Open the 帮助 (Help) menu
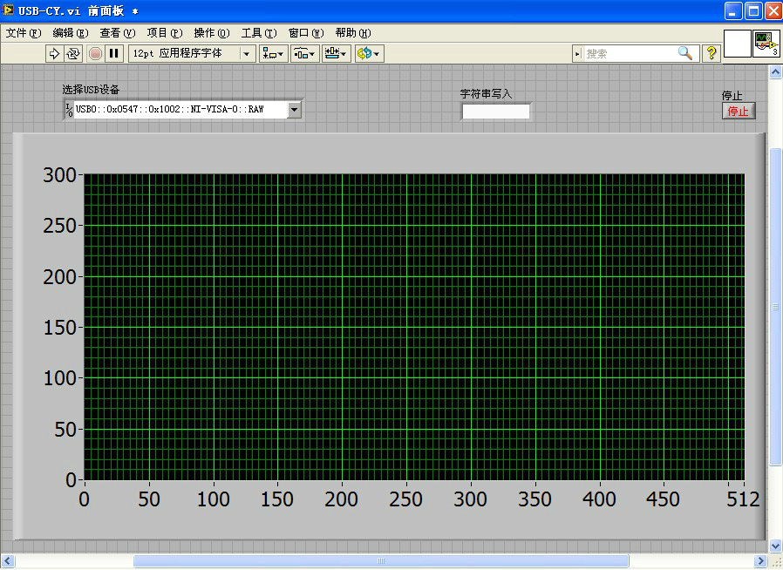Viewport: 783px width, 570px height. coord(352,33)
